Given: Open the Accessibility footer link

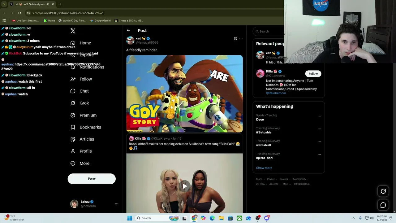Looking at the screenshot, I should coord(299,179).
